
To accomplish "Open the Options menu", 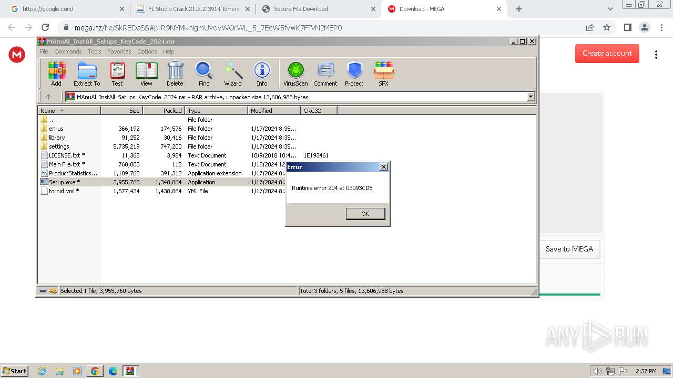I will [147, 51].
